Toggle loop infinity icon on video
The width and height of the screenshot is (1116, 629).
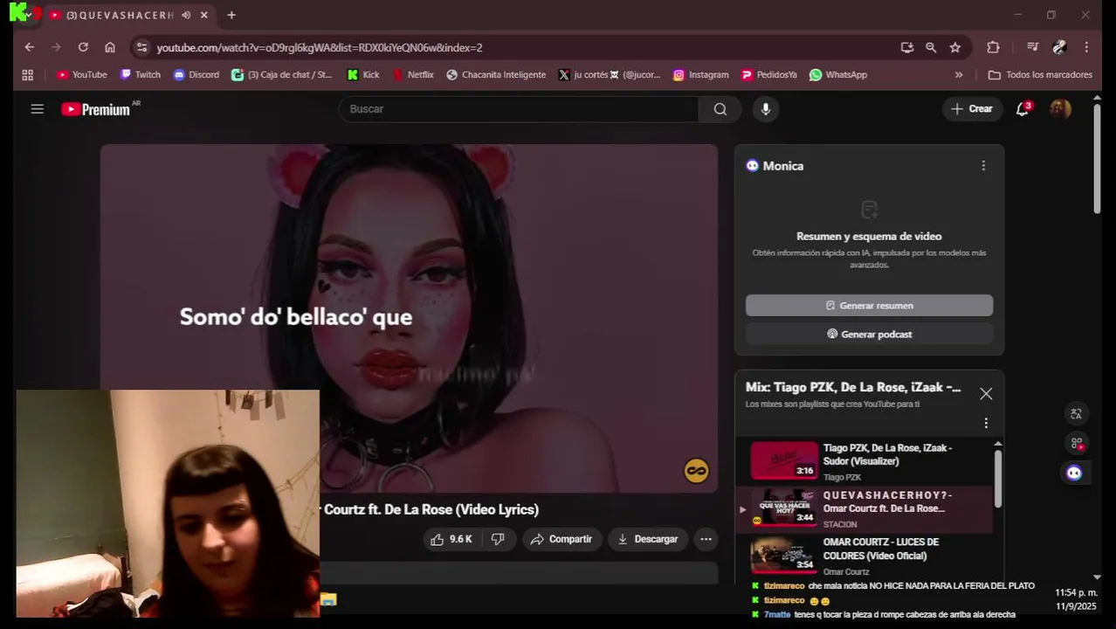pyautogui.click(x=696, y=472)
